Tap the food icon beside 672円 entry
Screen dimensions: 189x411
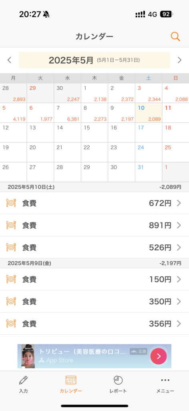pos(11,203)
